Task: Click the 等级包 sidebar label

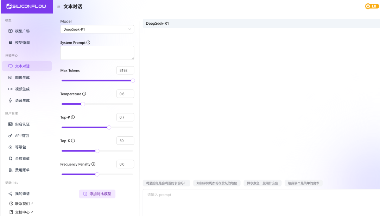Action: coord(20,147)
